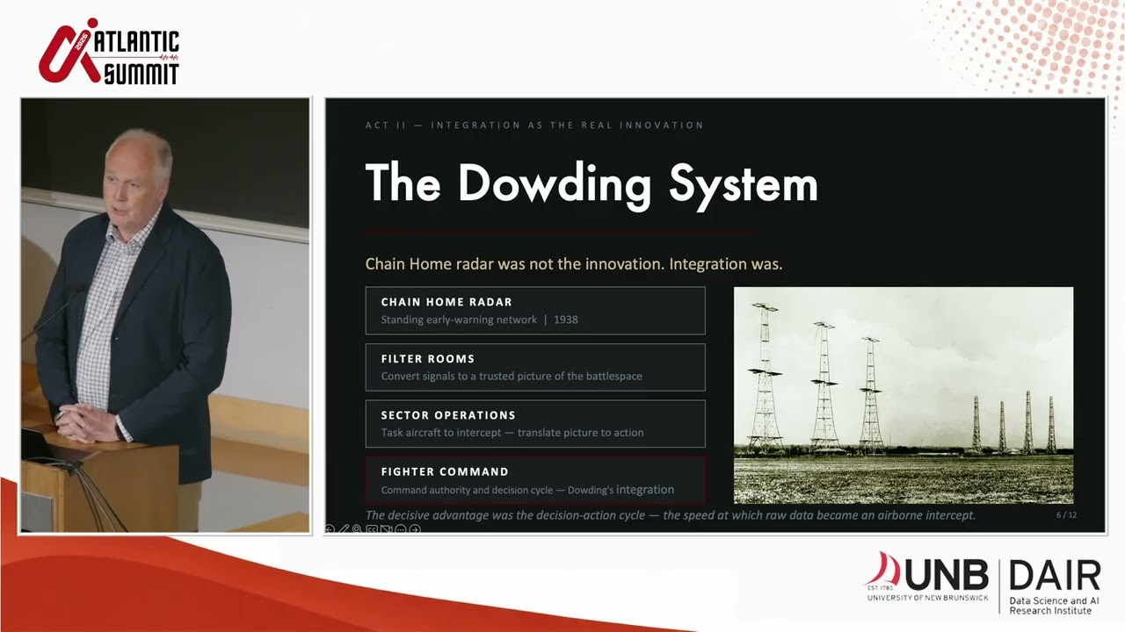Open slideshow zoom magnifier icon
Viewport: 1125px width, 632px height.
[x=357, y=529]
